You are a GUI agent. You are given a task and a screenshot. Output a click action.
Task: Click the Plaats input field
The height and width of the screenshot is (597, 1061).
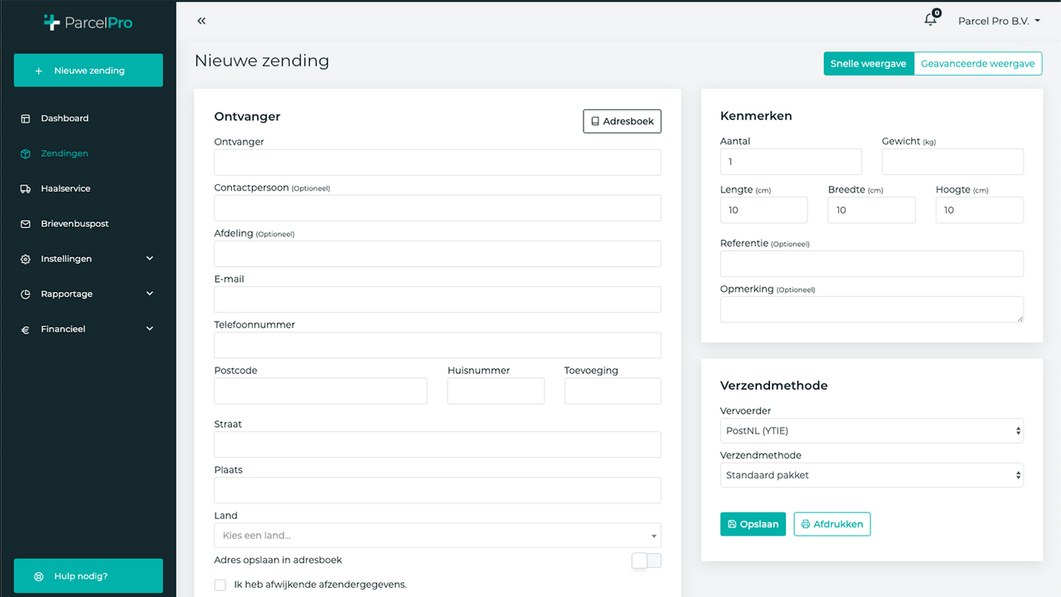point(438,490)
